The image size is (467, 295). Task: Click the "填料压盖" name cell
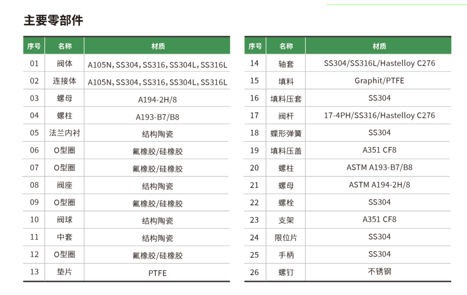pos(286,150)
